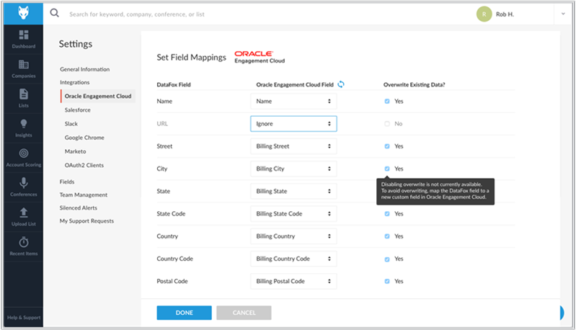The width and height of the screenshot is (576, 330).
Task: Click the DataFox fox logo icon
Action: pos(23,12)
